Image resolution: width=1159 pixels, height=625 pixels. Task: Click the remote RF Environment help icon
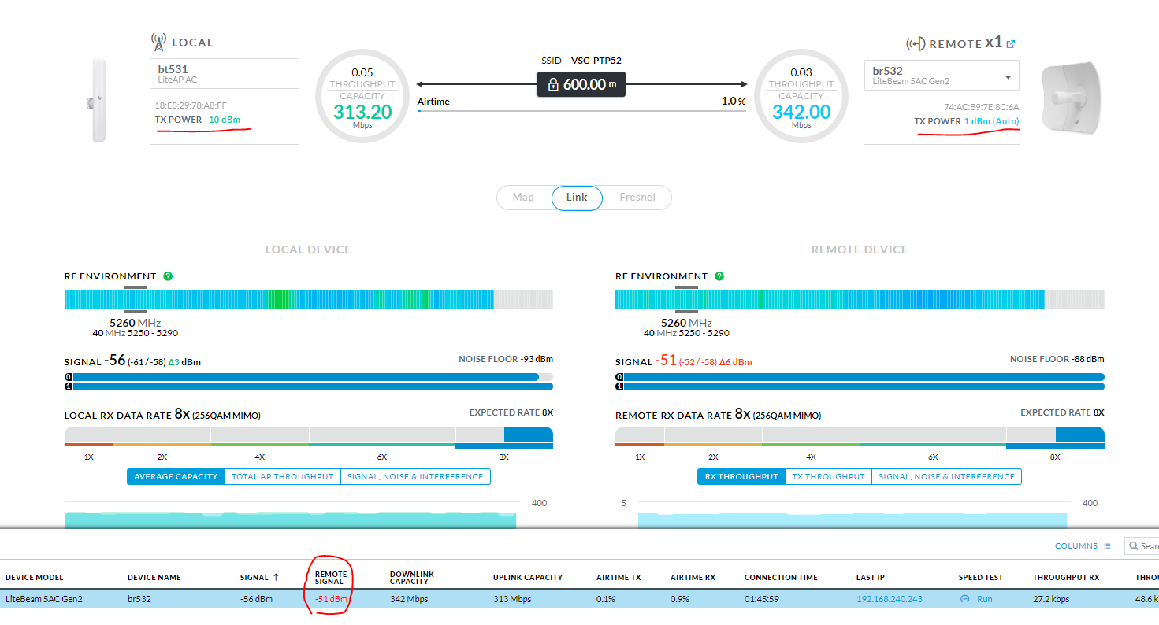[719, 276]
